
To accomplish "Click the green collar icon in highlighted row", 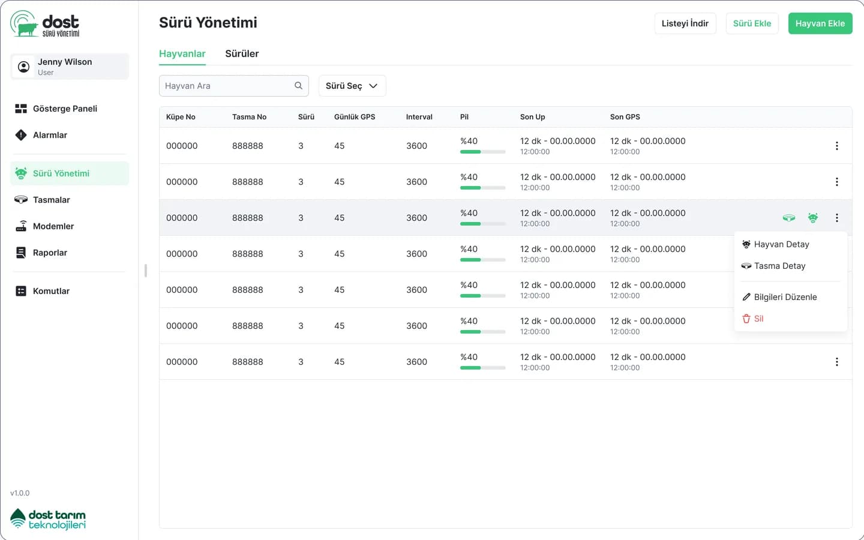I will coord(789,218).
